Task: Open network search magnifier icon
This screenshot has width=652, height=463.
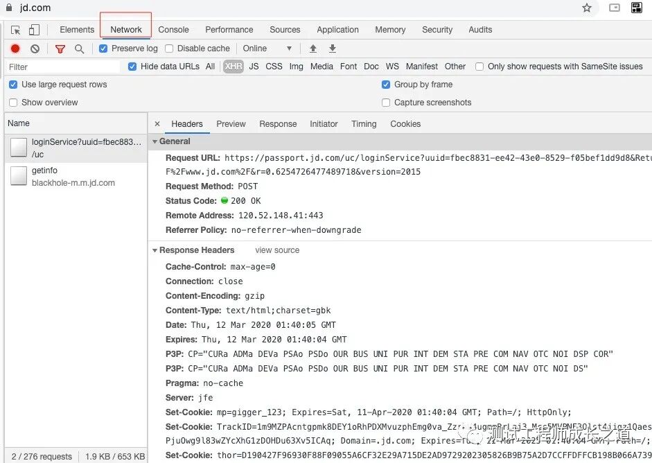Action: pos(79,49)
